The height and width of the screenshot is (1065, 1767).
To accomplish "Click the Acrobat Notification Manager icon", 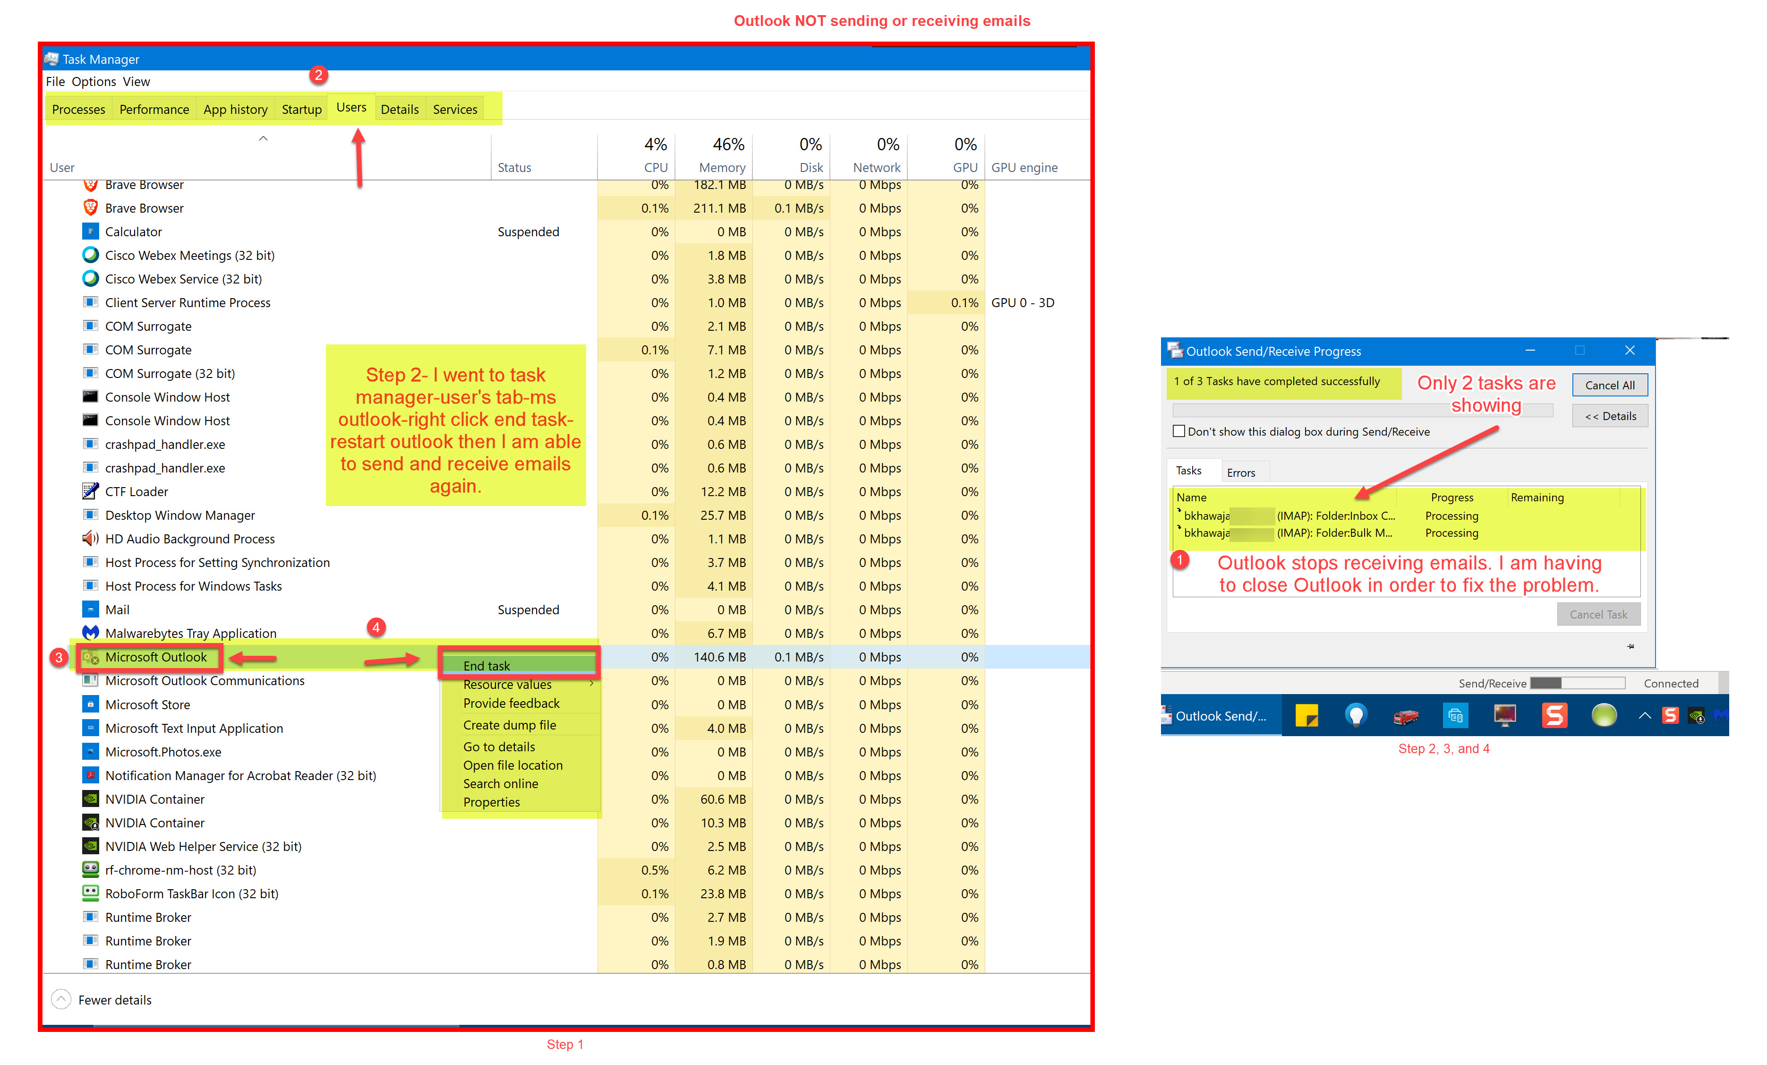I will click(x=90, y=775).
